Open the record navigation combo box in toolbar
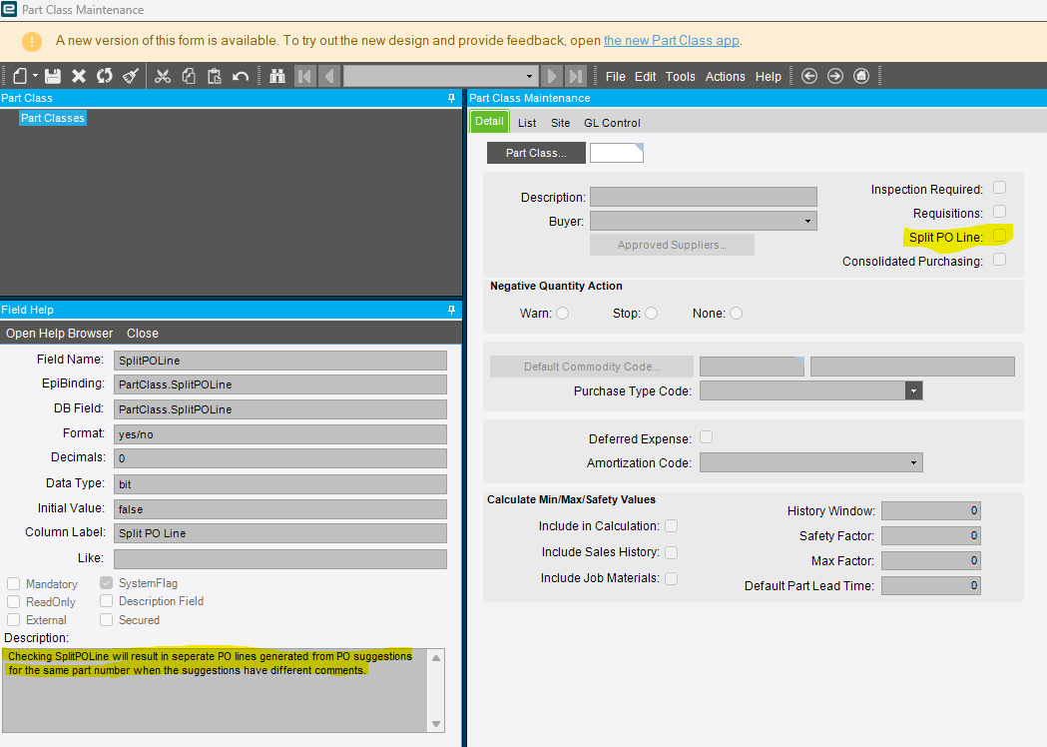Viewport: 1047px width, 747px height. pos(441,76)
